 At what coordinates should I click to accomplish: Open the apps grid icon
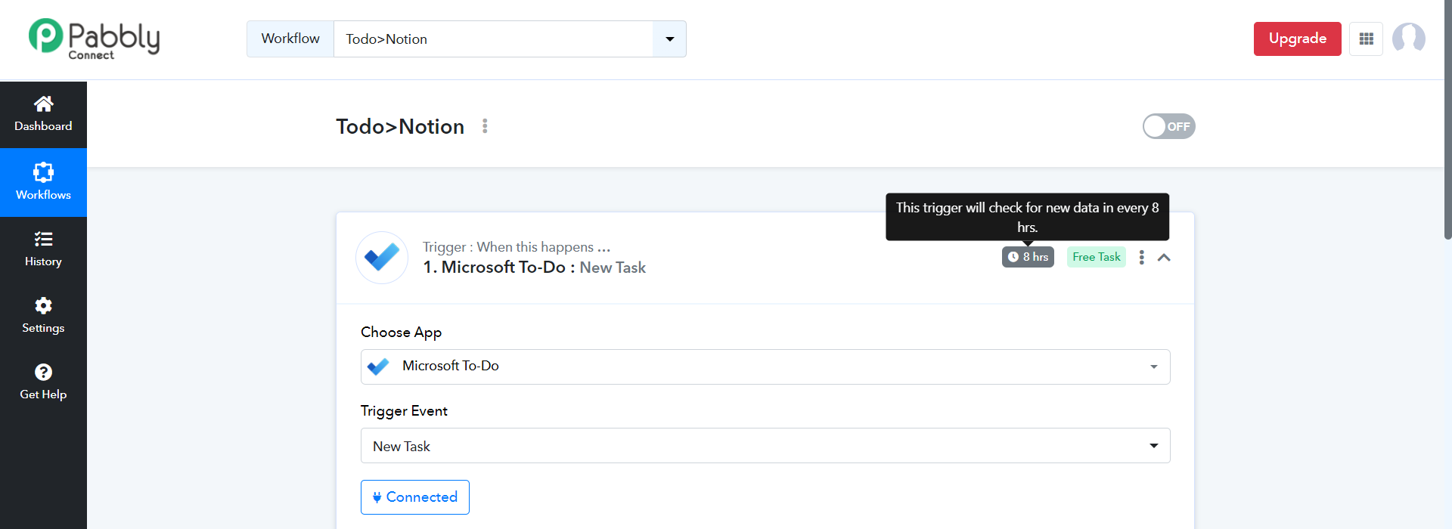click(1366, 39)
